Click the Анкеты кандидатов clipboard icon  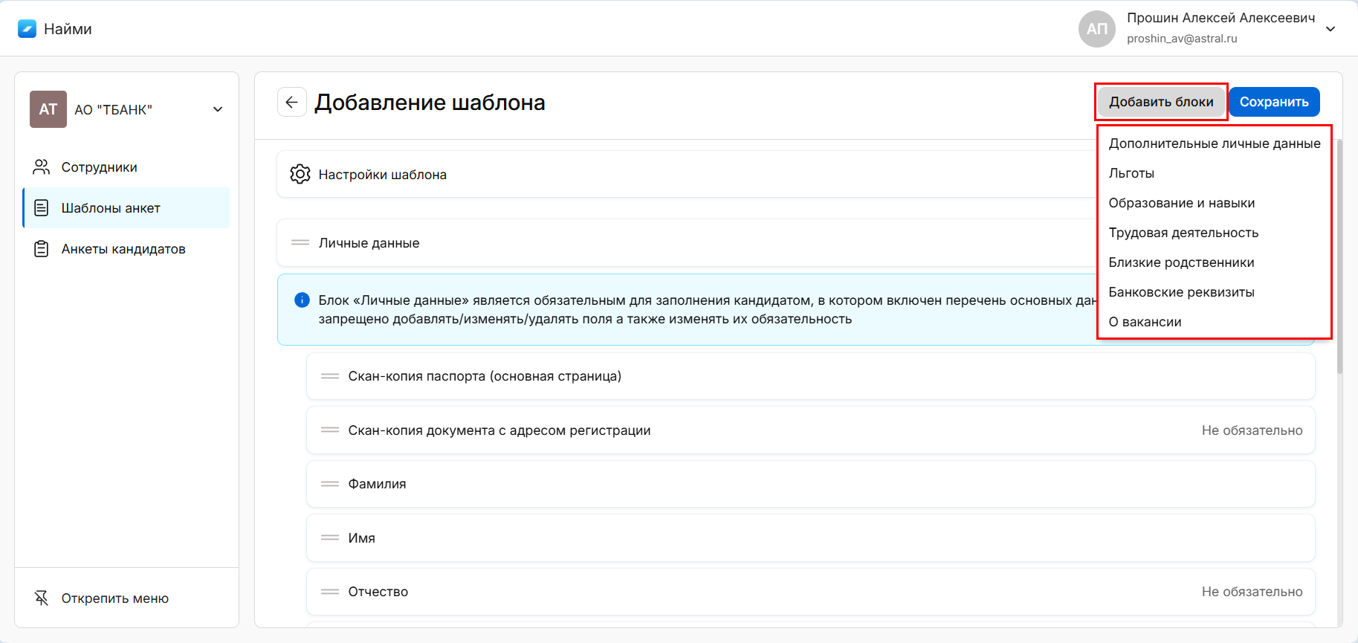pyautogui.click(x=42, y=249)
